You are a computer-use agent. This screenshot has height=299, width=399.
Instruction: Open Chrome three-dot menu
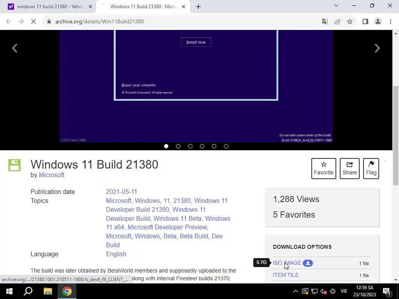coord(390,22)
